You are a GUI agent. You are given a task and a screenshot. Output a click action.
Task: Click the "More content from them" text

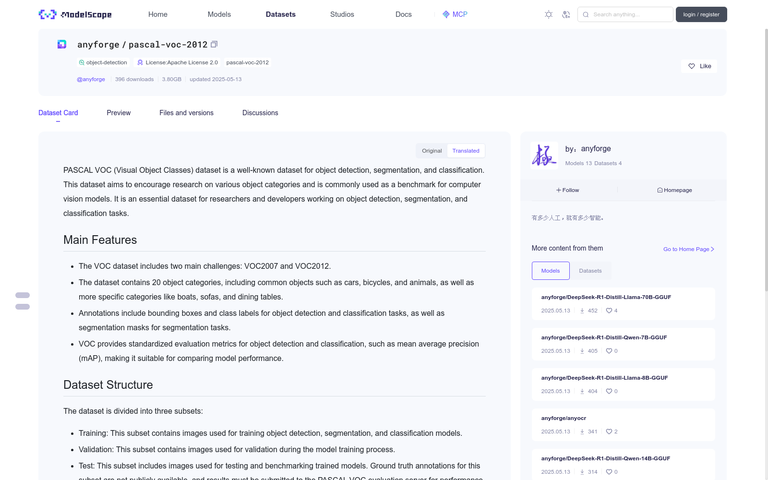pos(567,248)
